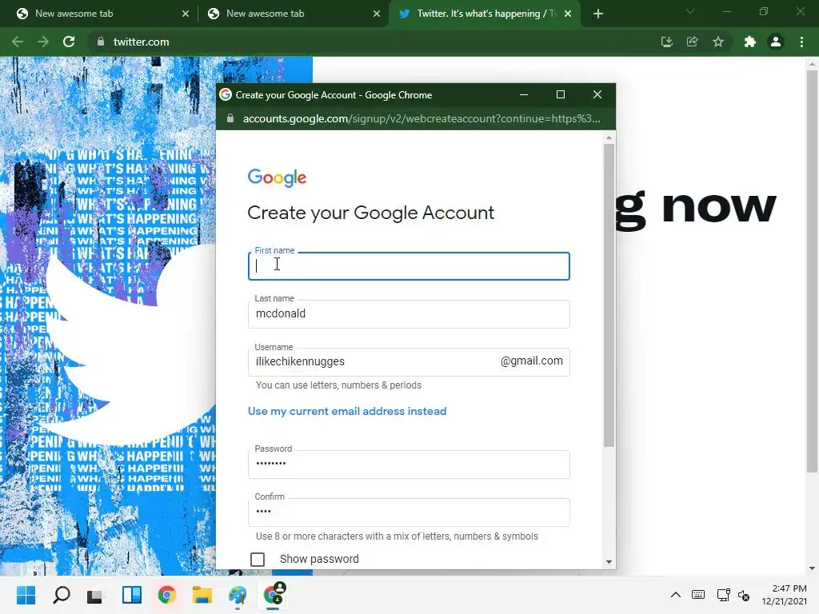Select the Twitter tab

coord(483,14)
